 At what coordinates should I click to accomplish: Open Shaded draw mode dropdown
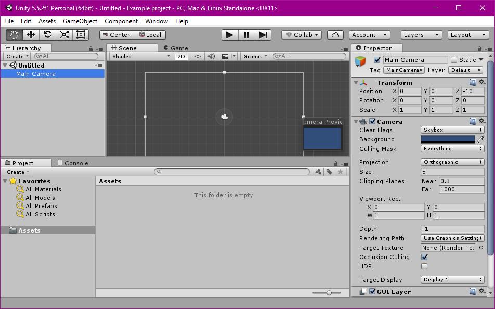tap(141, 56)
